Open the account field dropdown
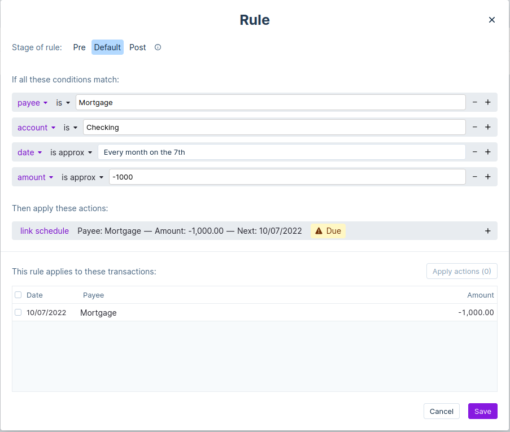Viewport: 510px width, 432px height. (37, 128)
